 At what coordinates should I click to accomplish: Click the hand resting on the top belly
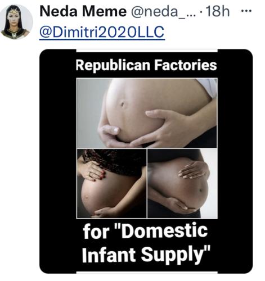click(165, 128)
